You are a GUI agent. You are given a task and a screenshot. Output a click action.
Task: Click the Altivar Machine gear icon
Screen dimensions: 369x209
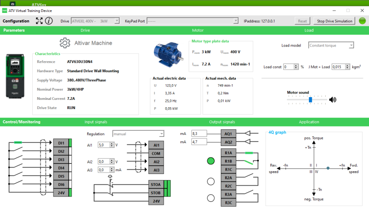[65, 43]
